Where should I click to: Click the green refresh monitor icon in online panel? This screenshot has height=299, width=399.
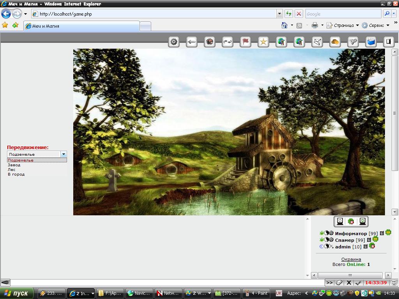(363, 221)
